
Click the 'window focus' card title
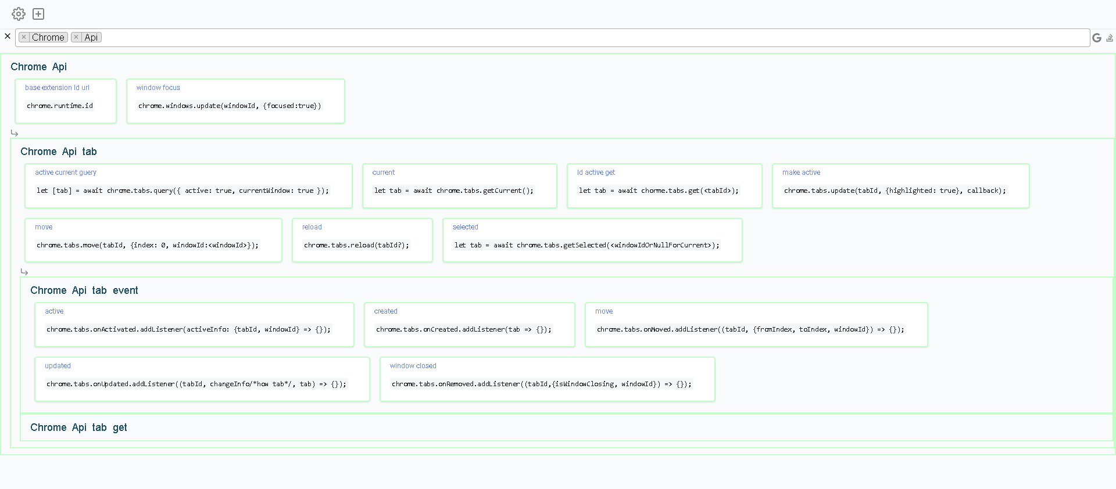tap(158, 88)
